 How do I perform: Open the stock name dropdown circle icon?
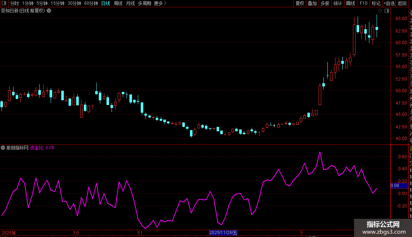(49, 11)
